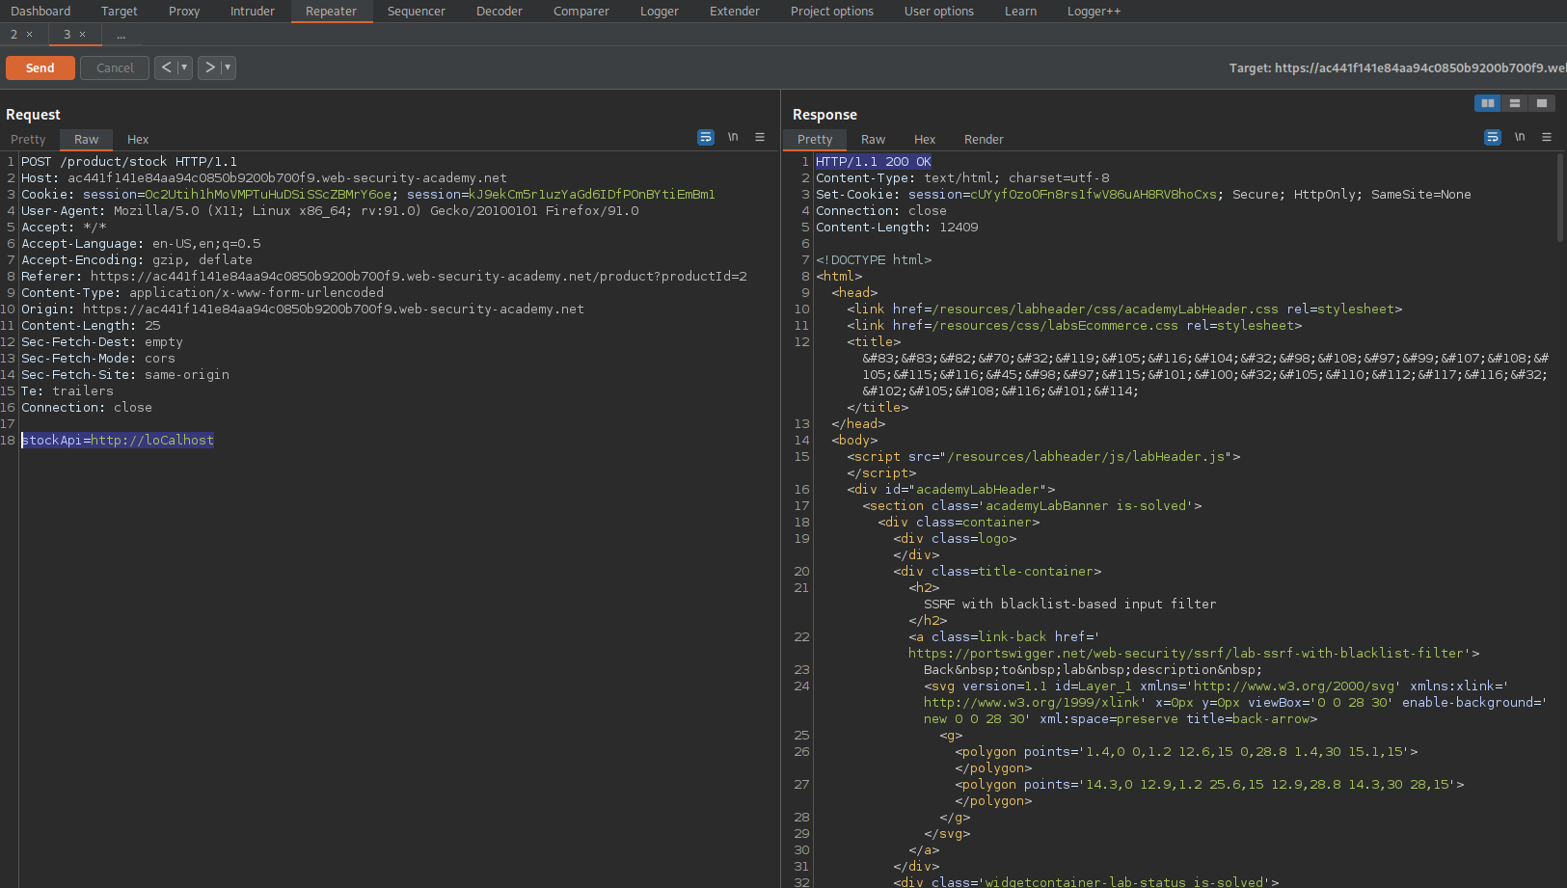1567x888 pixels.
Task: Click Content-Length: 12409 response header
Action: click(897, 228)
